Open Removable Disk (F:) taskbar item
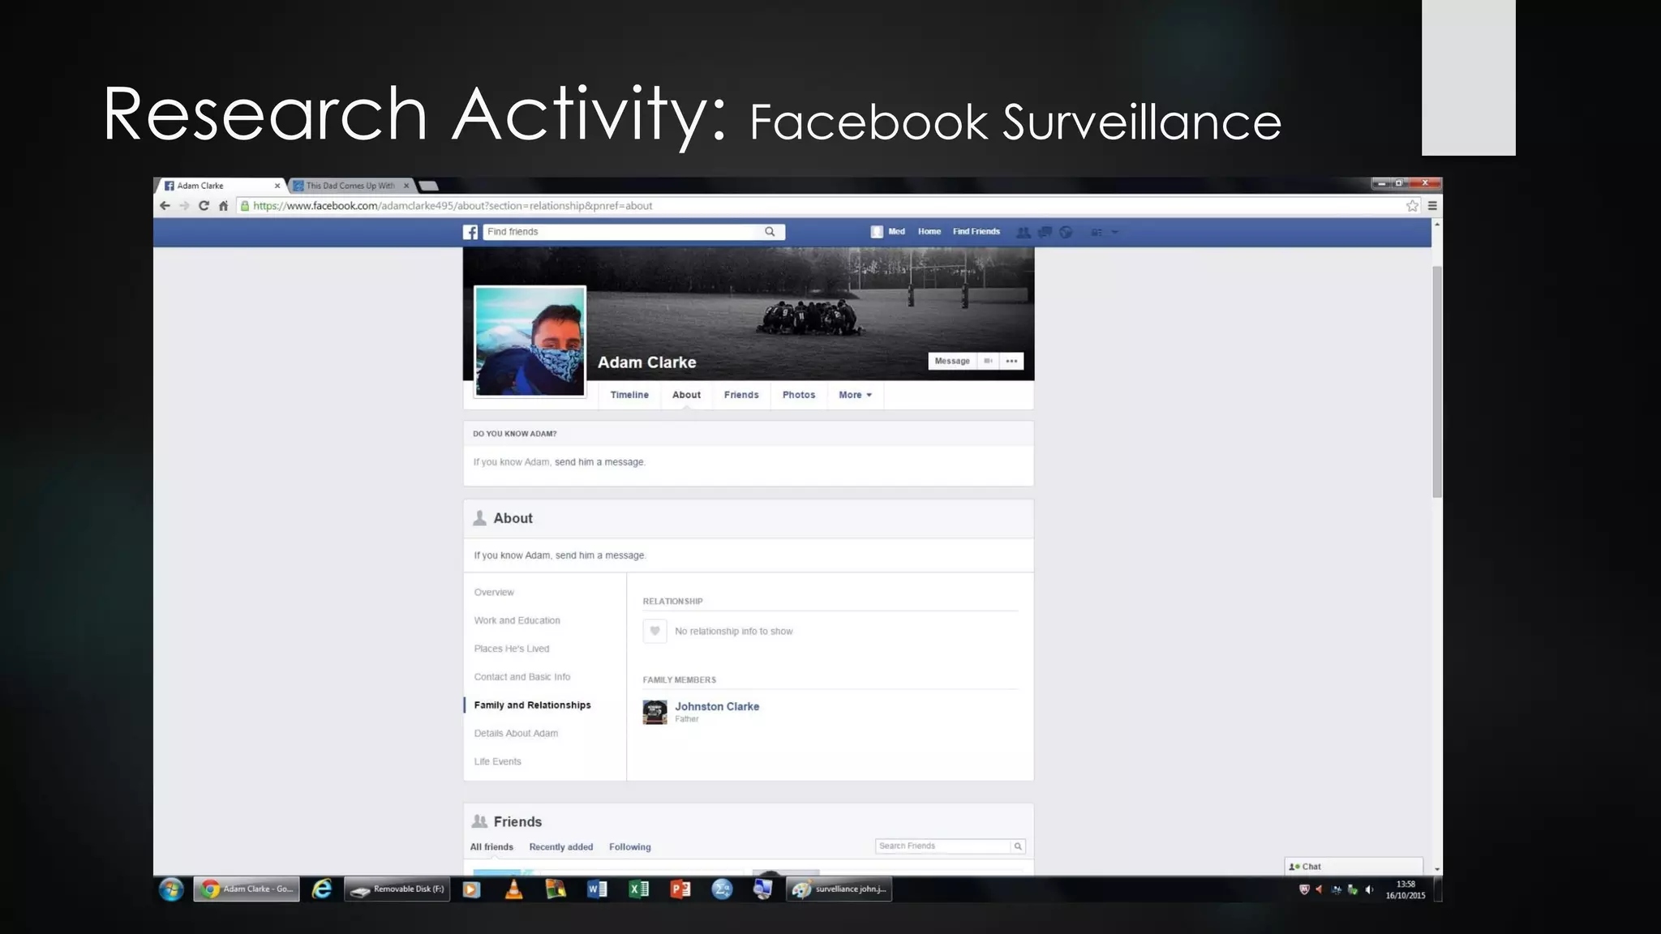 point(397,889)
